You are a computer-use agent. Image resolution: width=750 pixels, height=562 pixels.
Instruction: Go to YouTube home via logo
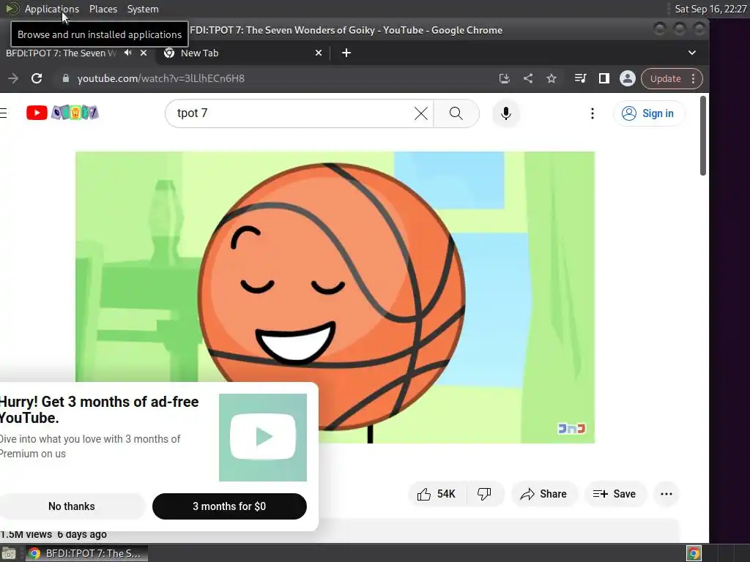coord(62,113)
